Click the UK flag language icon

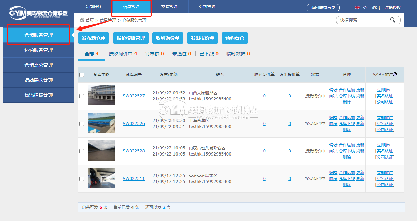(x=357, y=8)
